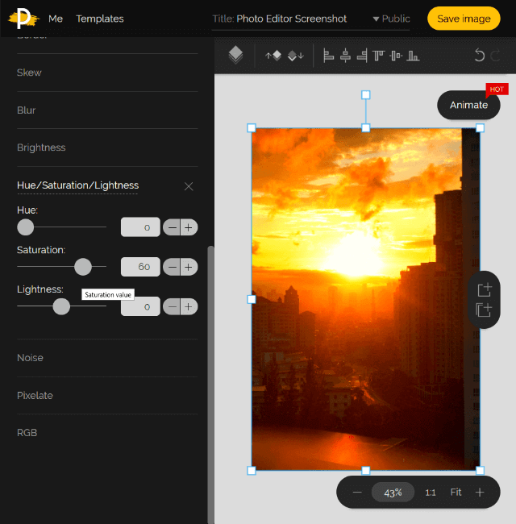This screenshot has width=516, height=524.
Task: Open the Public visibility dropdown
Action: coord(391,19)
